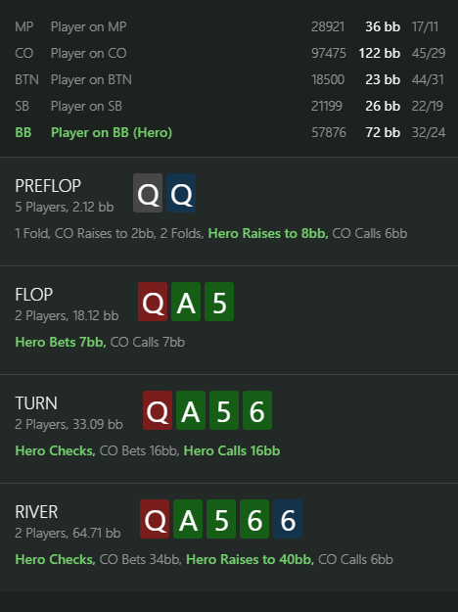This screenshot has width=458, height=612.
Task: Click 'Hero Raises to 40bb' river action
Action: point(251,559)
